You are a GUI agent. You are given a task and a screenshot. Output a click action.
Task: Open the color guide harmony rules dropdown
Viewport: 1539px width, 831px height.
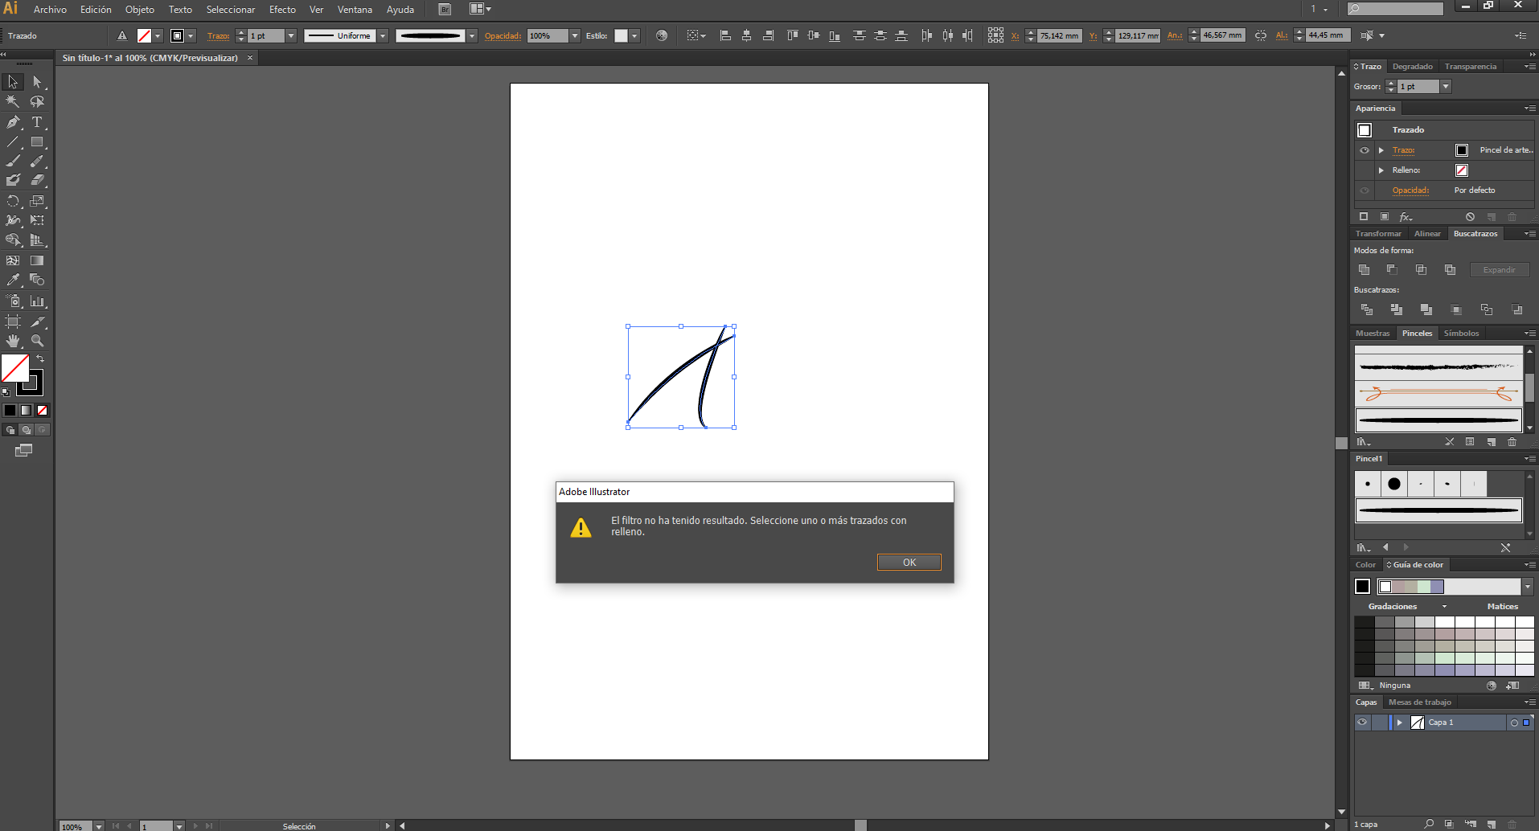1528,587
